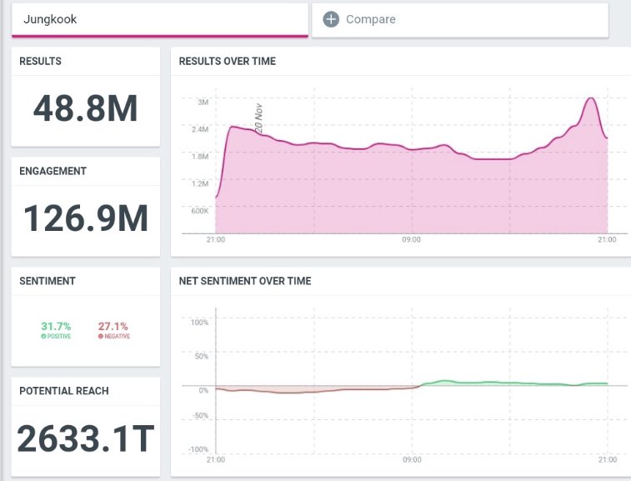The height and width of the screenshot is (481, 631).
Task: Click the 100% sentiment axis label
Action: [199, 323]
